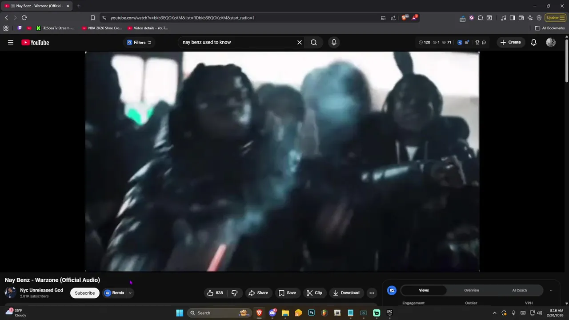Click the eye stat showing 71
The height and width of the screenshot is (320, 569).
(x=447, y=42)
